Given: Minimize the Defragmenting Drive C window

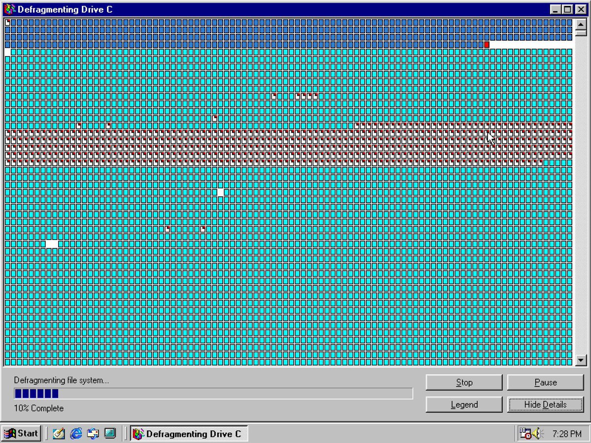Looking at the screenshot, I should coord(556,9).
